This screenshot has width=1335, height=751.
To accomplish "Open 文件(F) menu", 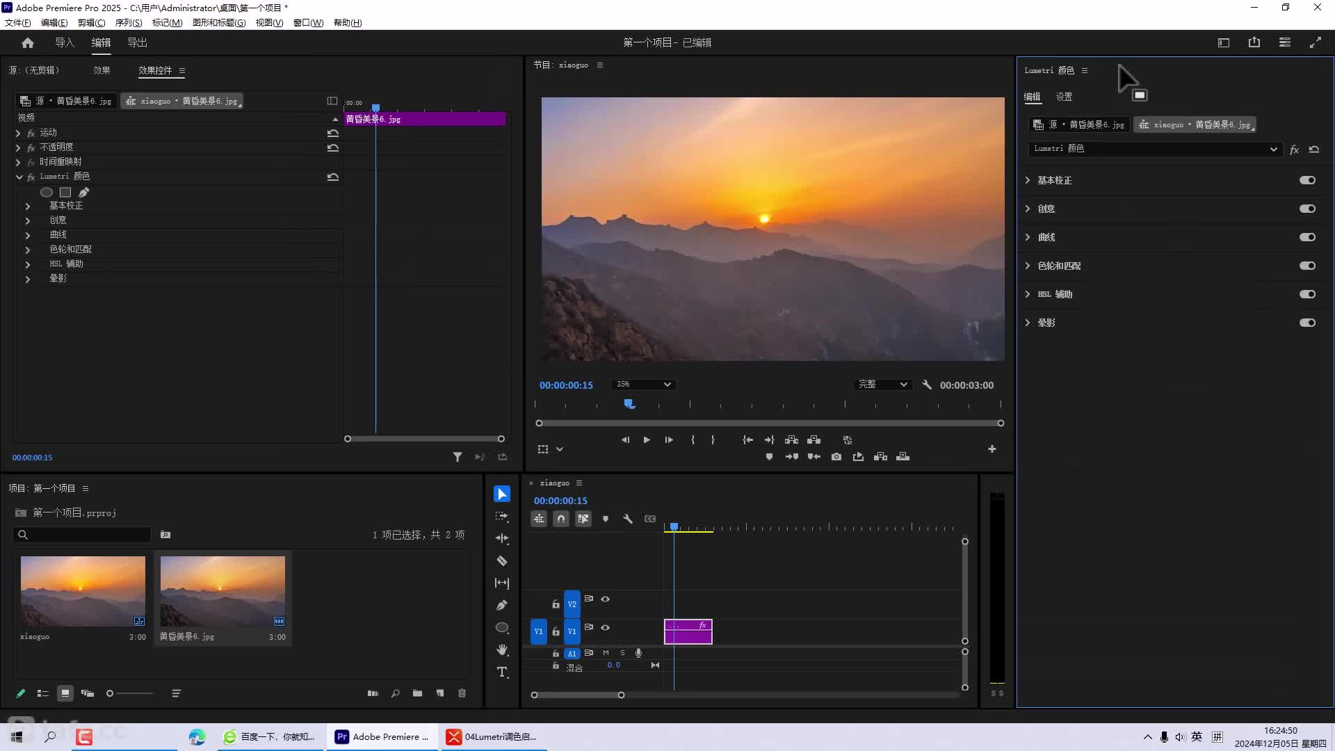I will pos(18,22).
